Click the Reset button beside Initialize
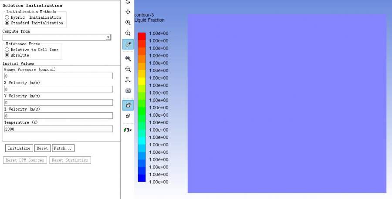 [42, 148]
